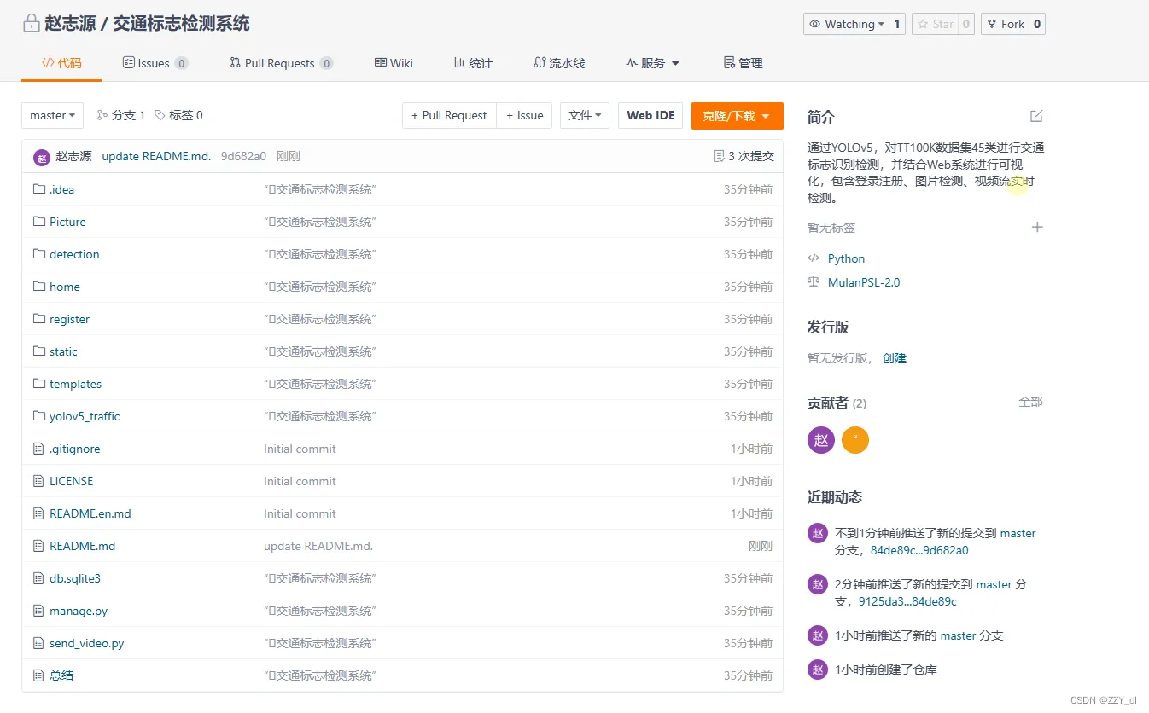This screenshot has height=713, width=1149.
Task: Click the folder icon of the home row
Action: click(x=38, y=286)
